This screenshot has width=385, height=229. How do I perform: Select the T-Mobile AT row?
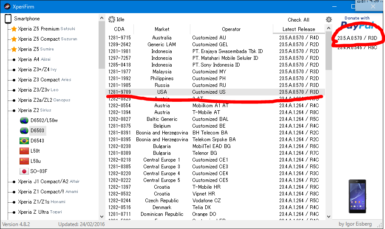tap(215, 112)
